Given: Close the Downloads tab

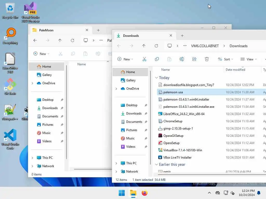Looking at the screenshot, I should (171, 35).
